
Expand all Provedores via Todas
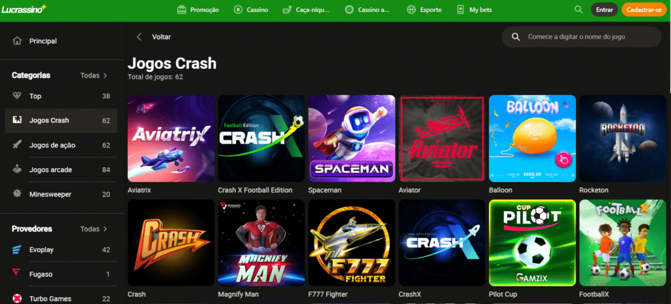pyautogui.click(x=94, y=229)
